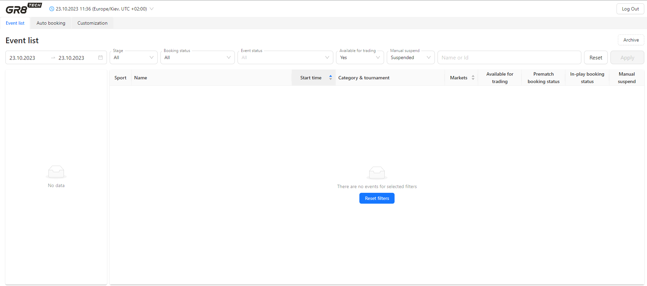Open the Available for trading dropdown

click(360, 57)
